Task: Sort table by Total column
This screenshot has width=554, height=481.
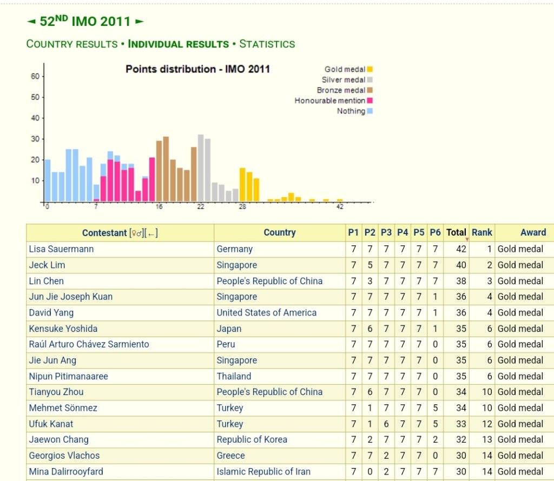Action: [456, 232]
